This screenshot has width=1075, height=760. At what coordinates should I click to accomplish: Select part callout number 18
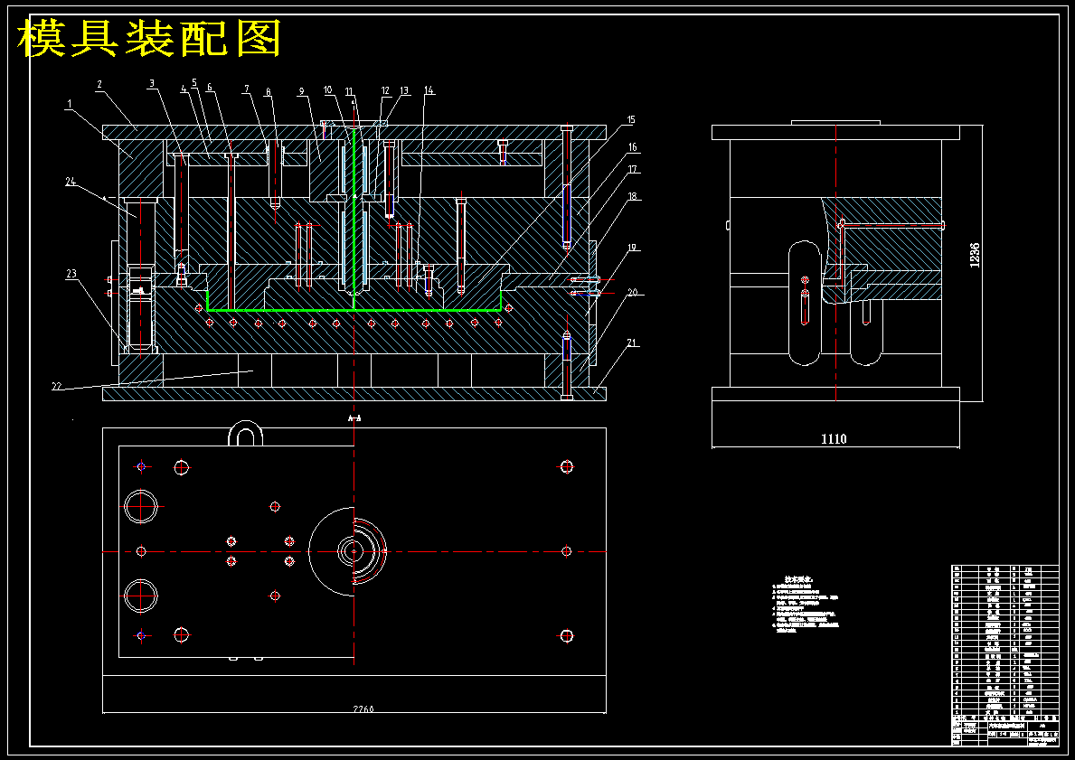click(633, 196)
